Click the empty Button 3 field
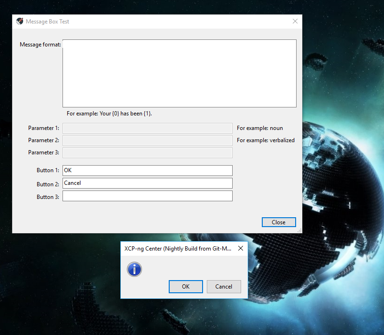The width and height of the screenshot is (384, 335). pyautogui.click(x=147, y=196)
